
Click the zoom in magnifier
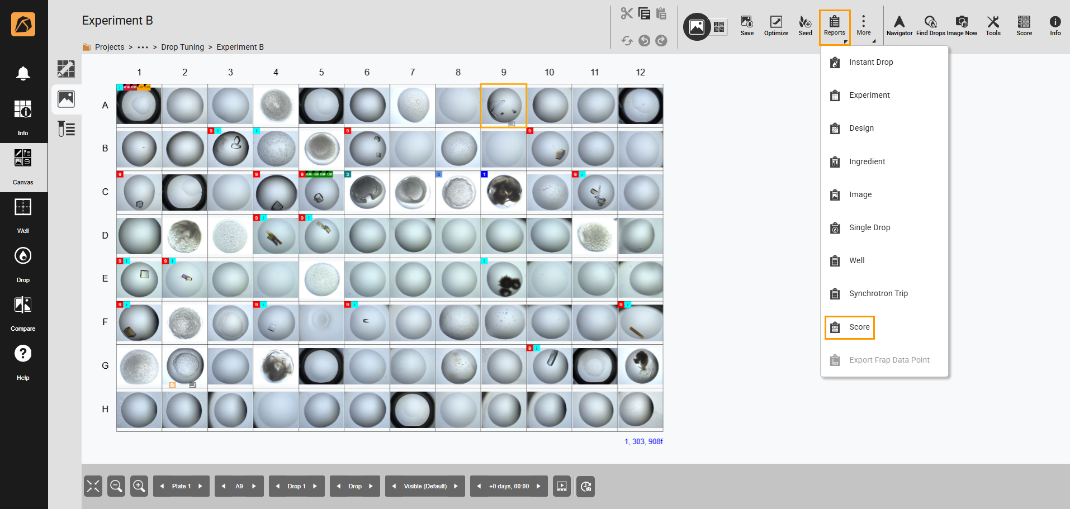pyautogui.click(x=139, y=486)
